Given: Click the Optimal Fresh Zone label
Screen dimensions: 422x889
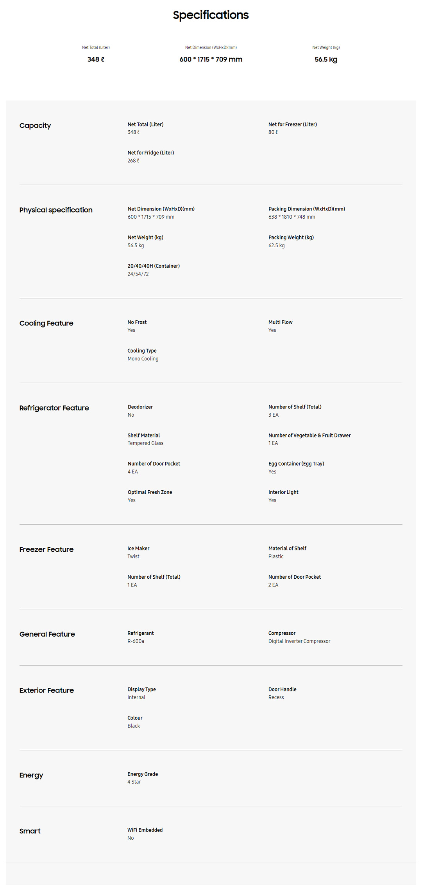Looking at the screenshot, I should [150, 492].
